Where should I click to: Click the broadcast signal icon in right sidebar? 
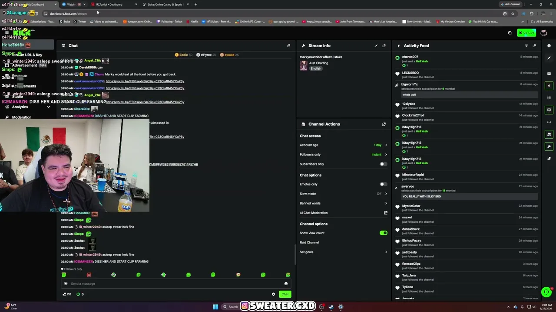tap(549, 122)
